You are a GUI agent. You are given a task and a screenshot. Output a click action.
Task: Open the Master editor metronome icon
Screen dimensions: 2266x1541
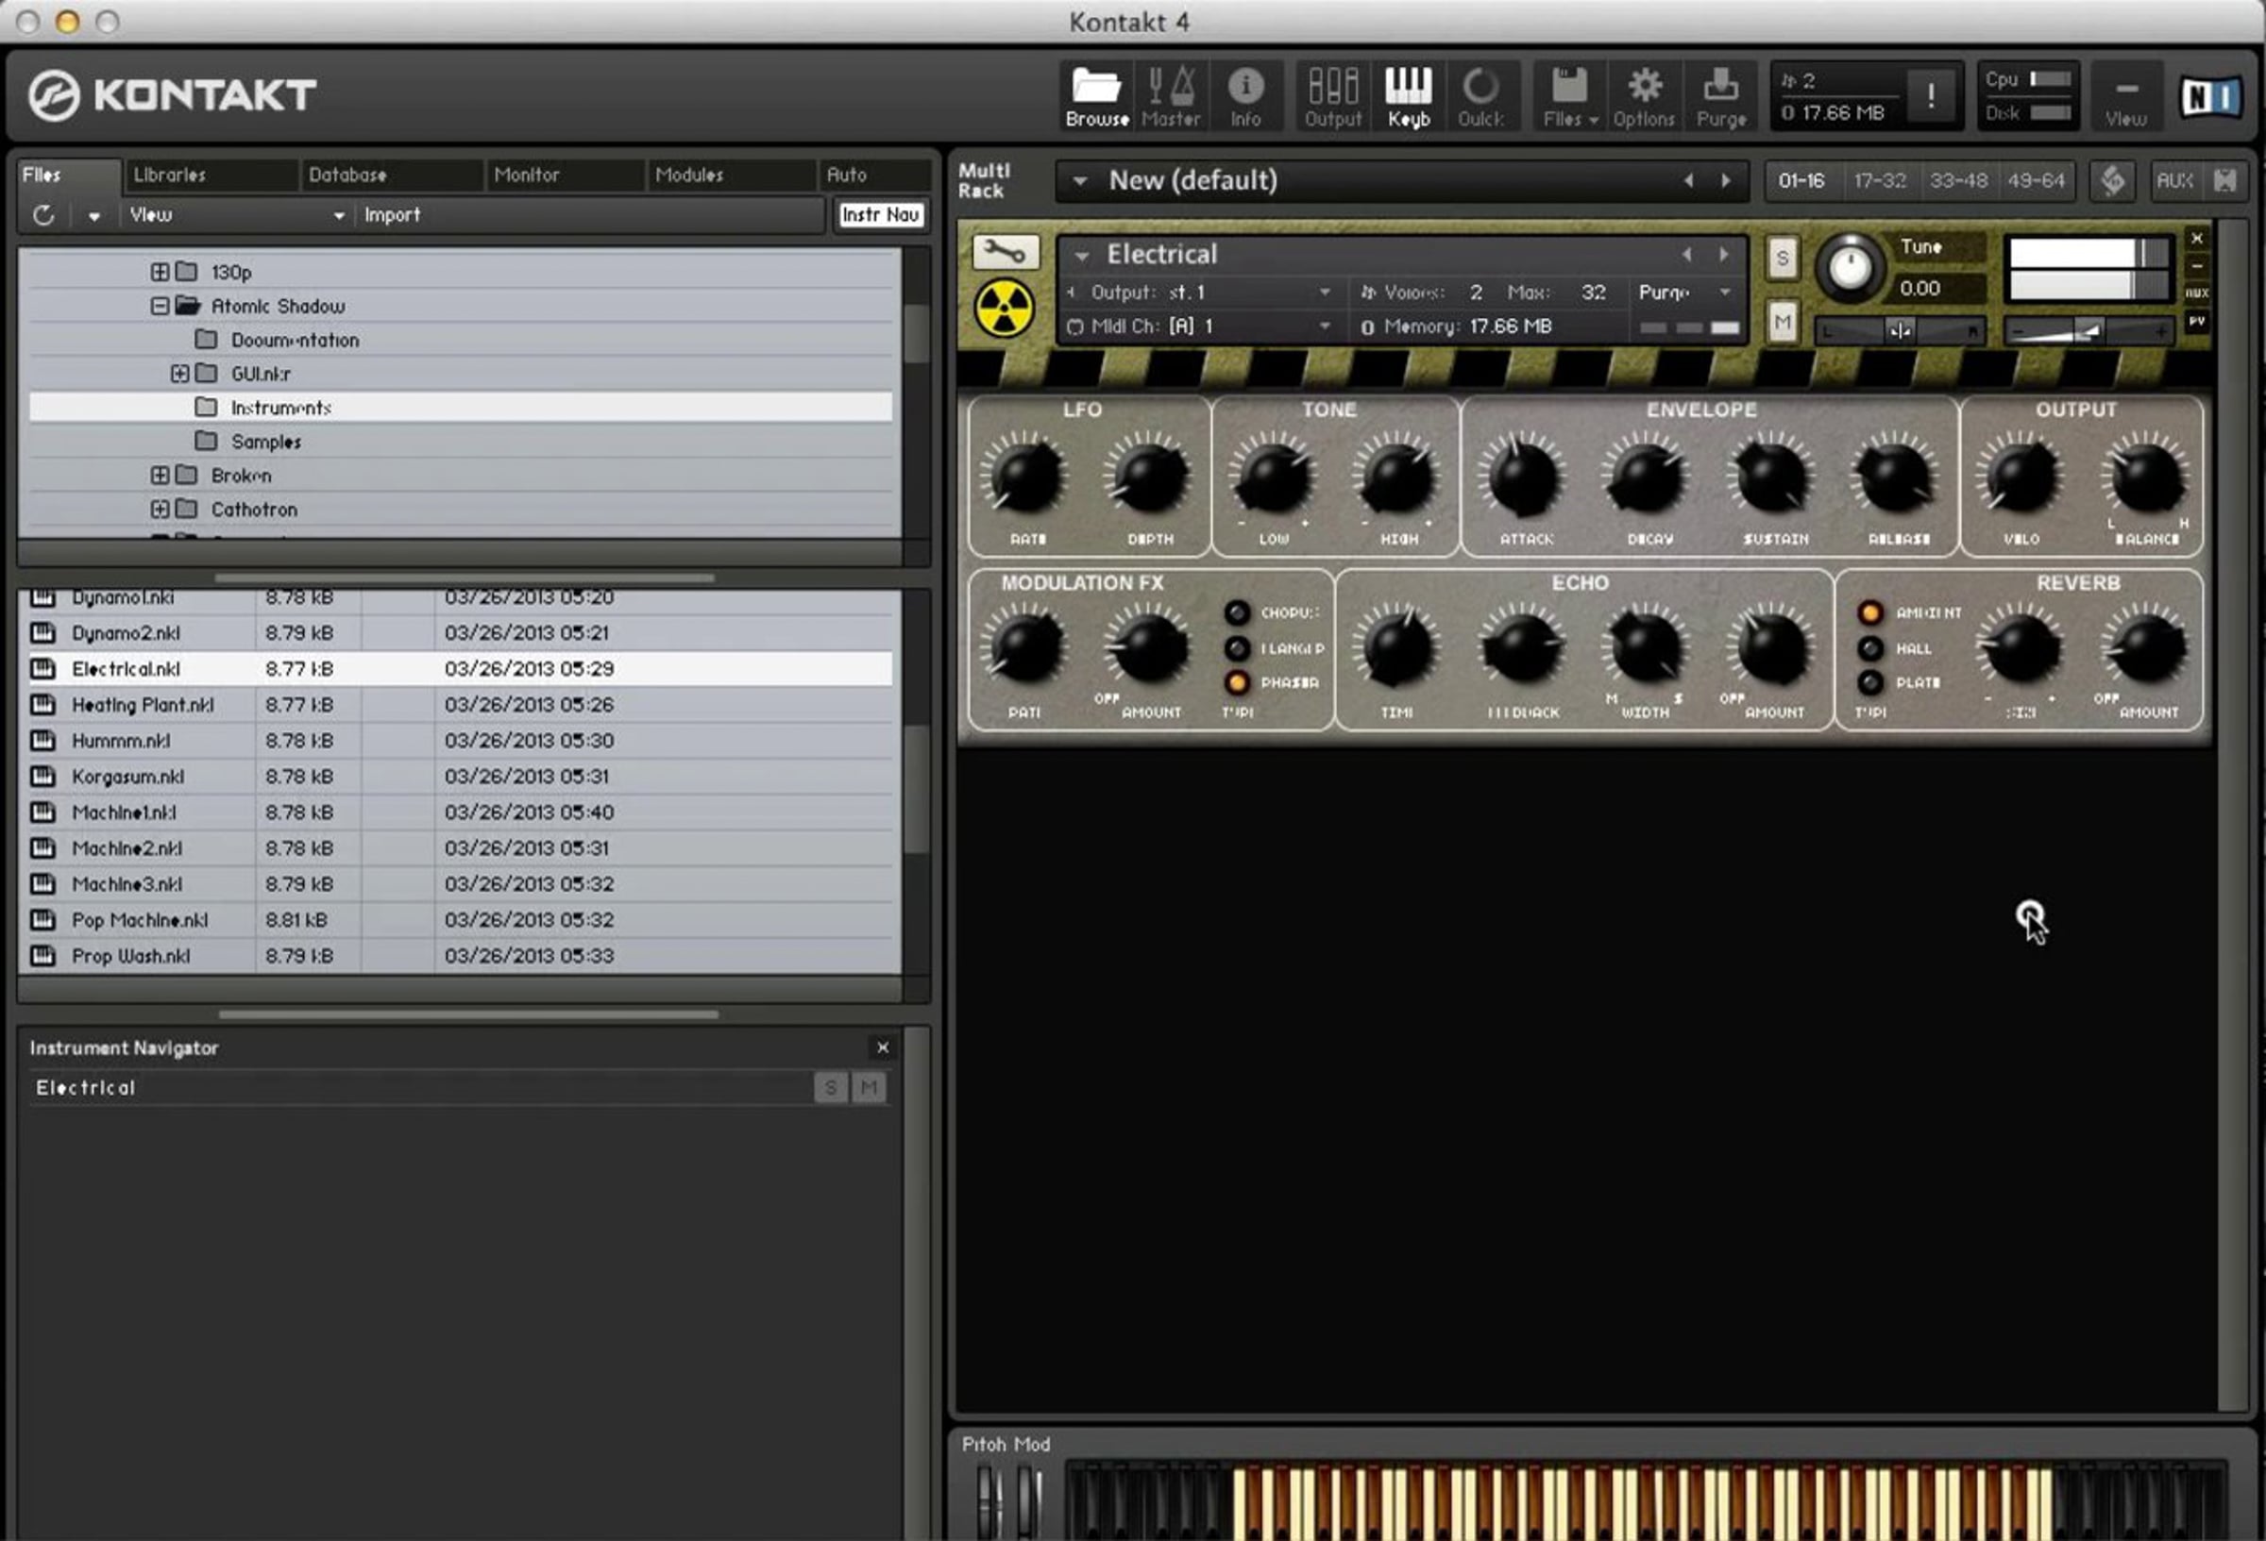tap(1171, 95)
